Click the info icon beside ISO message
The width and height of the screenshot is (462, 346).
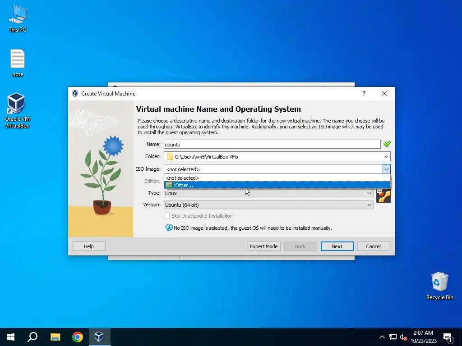(x=169, y=228)
